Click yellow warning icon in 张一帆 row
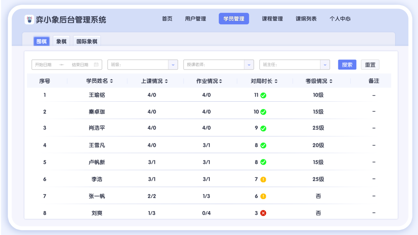The image size is (418, 235). click(264, 196)
